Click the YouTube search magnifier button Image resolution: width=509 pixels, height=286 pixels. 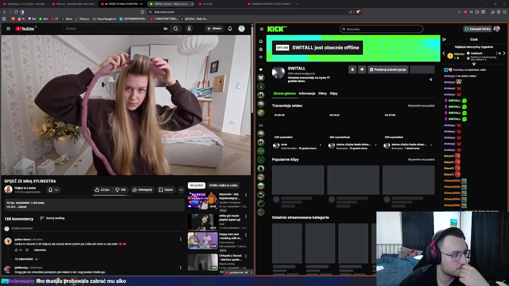[176, 29]
